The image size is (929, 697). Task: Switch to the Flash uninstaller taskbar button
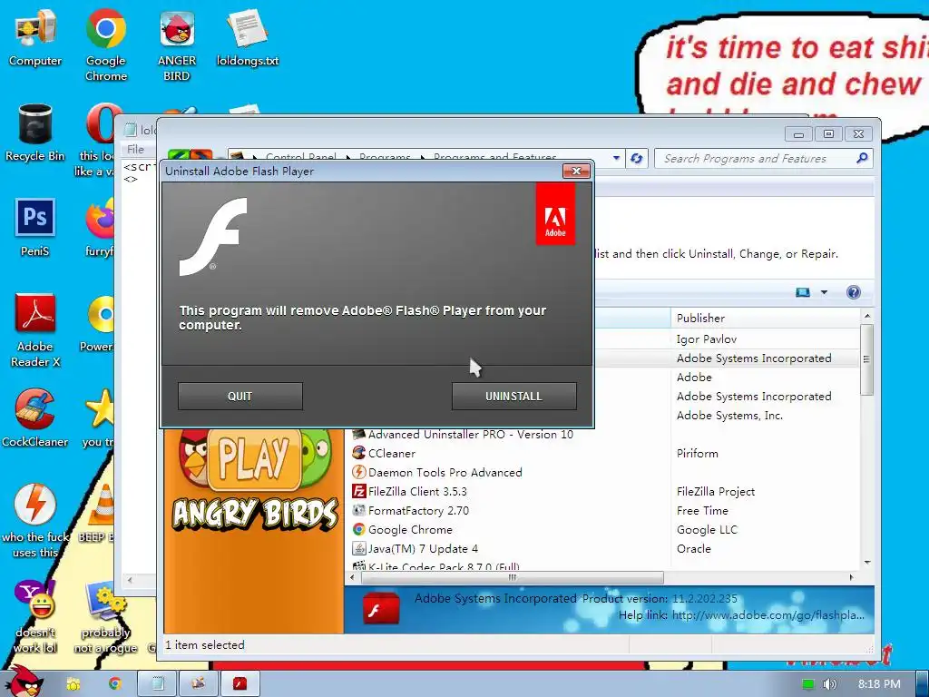point(240,683)
